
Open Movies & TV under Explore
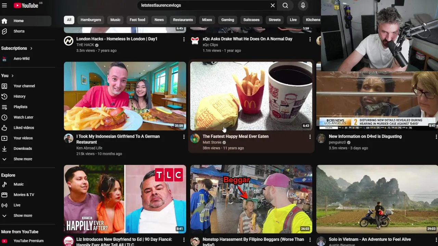click(26, 195)
